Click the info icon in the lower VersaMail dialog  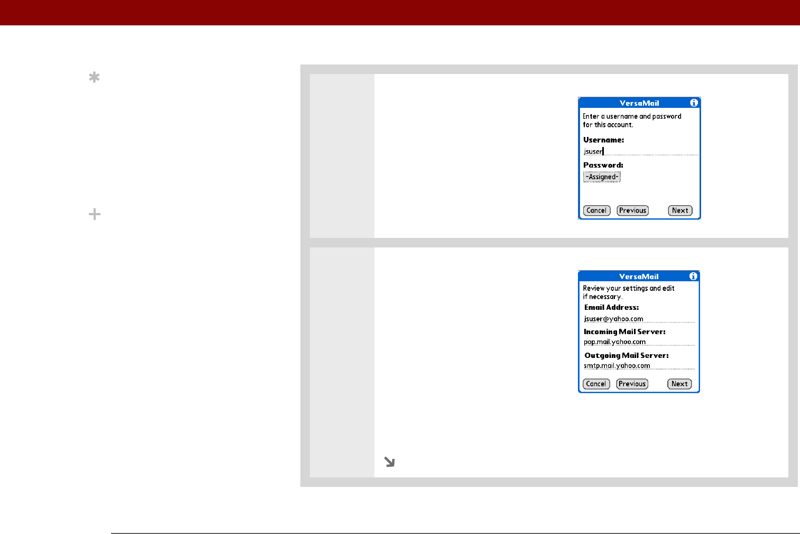pyautogui.click(x=693, y=276)
